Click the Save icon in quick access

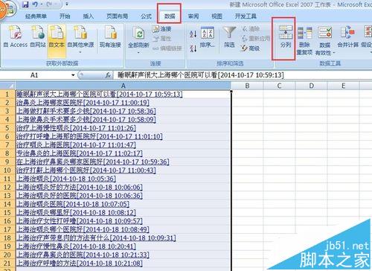coord(25,4)
